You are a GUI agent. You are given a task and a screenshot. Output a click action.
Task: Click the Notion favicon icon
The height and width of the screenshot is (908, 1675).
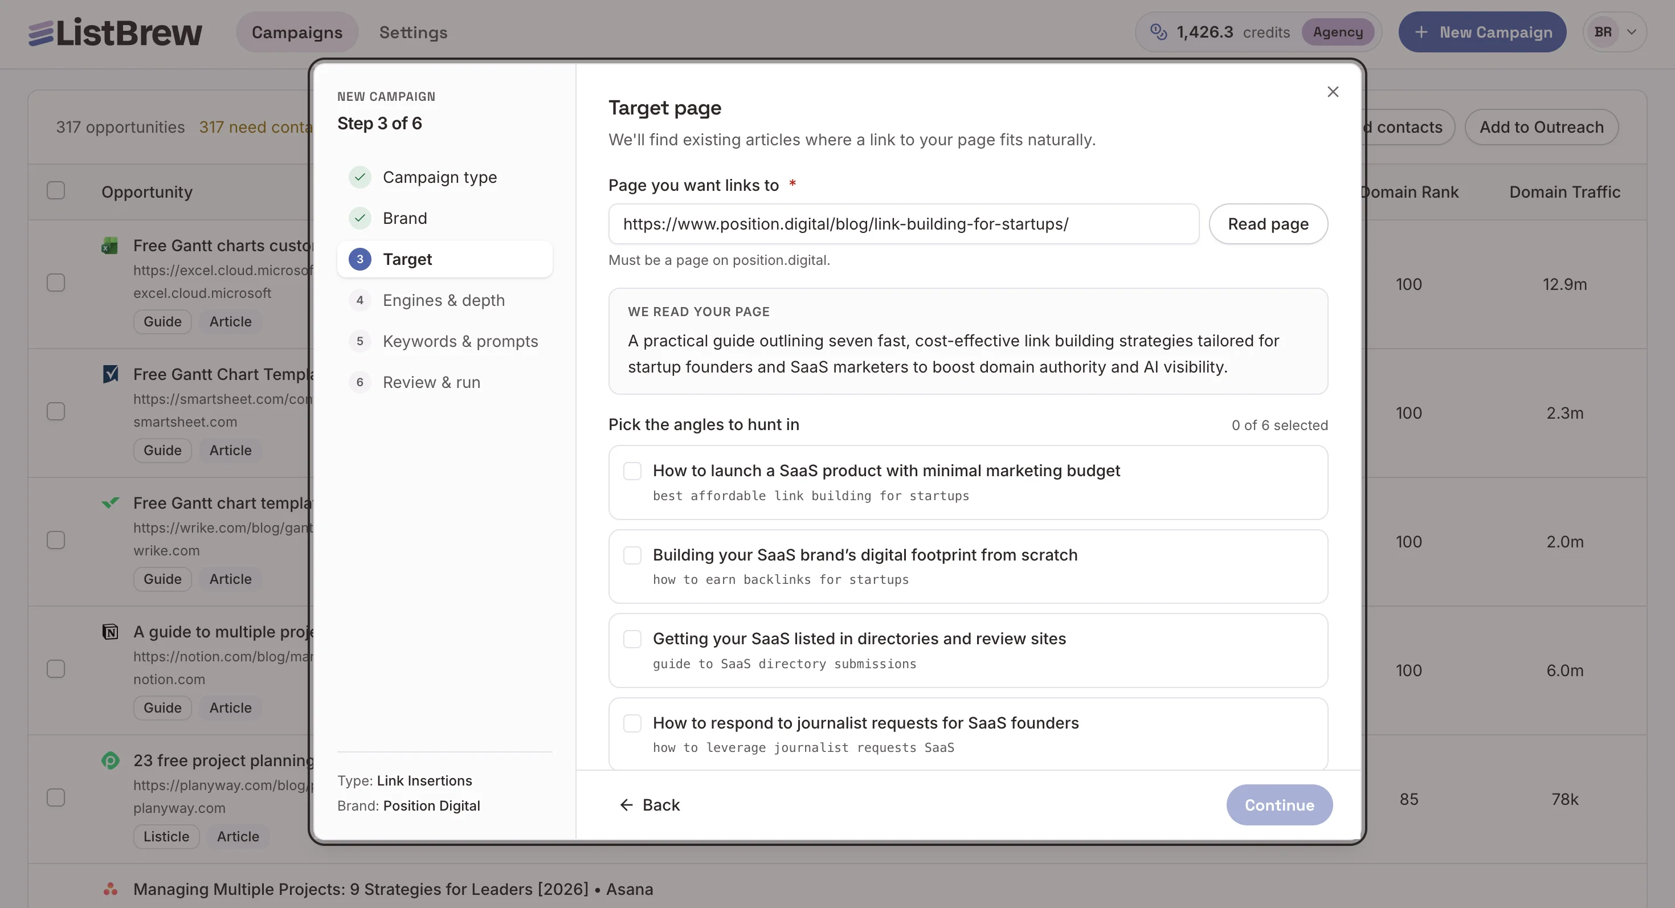111,631
